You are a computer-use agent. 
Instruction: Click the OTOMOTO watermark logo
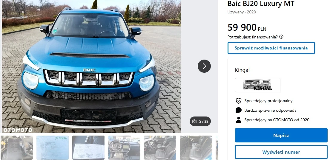[x=18, y=130]
